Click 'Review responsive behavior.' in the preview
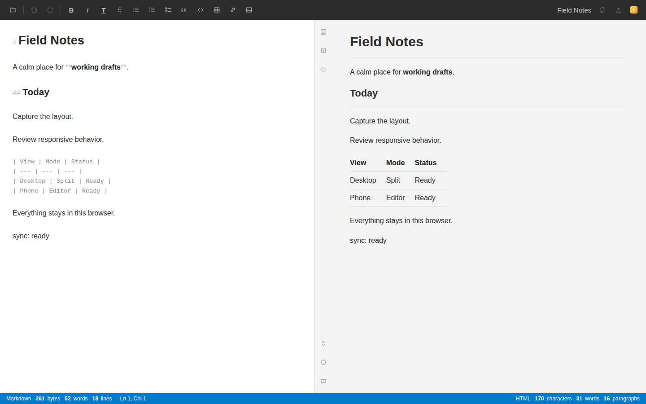 395,141
